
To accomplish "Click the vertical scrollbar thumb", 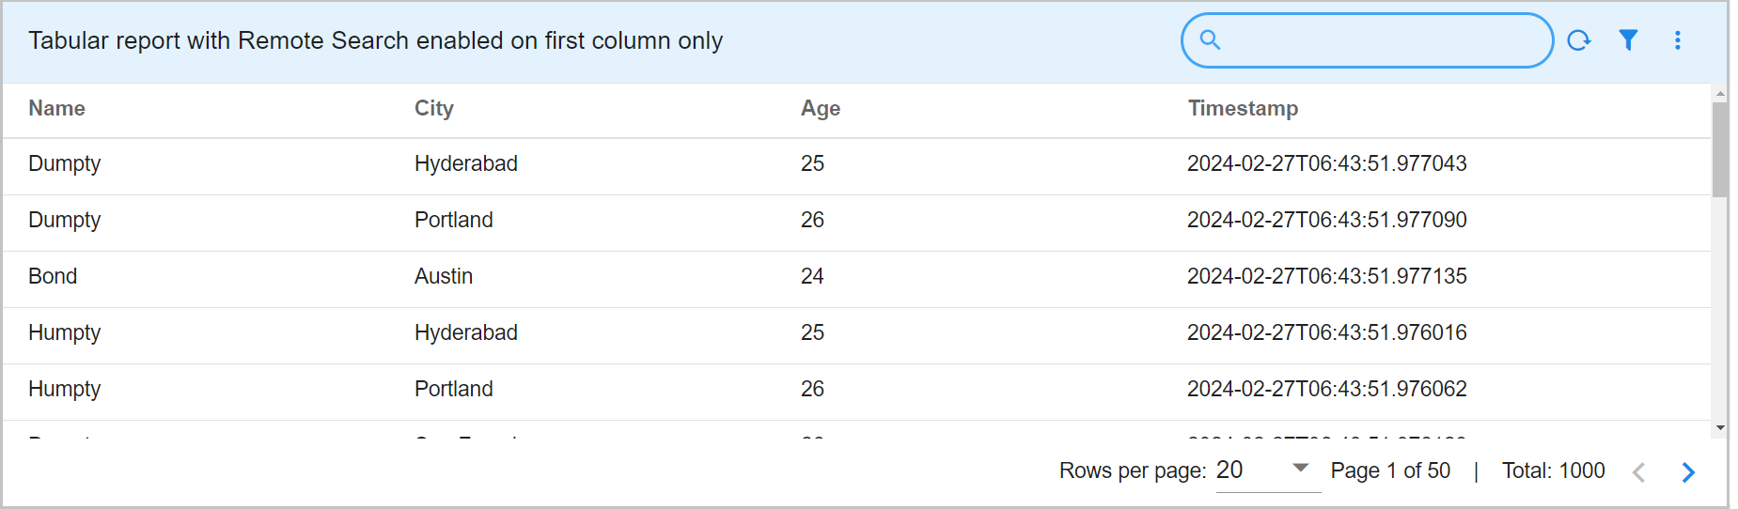I will [x=1720, y=150].
